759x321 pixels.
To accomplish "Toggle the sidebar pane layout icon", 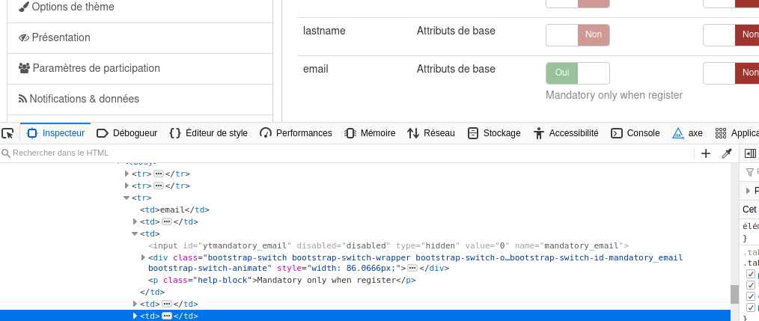I will (750, 153).
